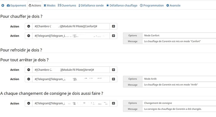Open command picker for Telegram Mode Arrêt action
Screen dimensions: 216x117
tap(113, 79)
